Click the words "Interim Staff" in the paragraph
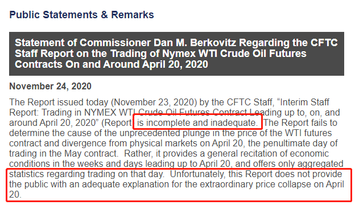Viewport: 355px width, 205px height. point(305,102)
